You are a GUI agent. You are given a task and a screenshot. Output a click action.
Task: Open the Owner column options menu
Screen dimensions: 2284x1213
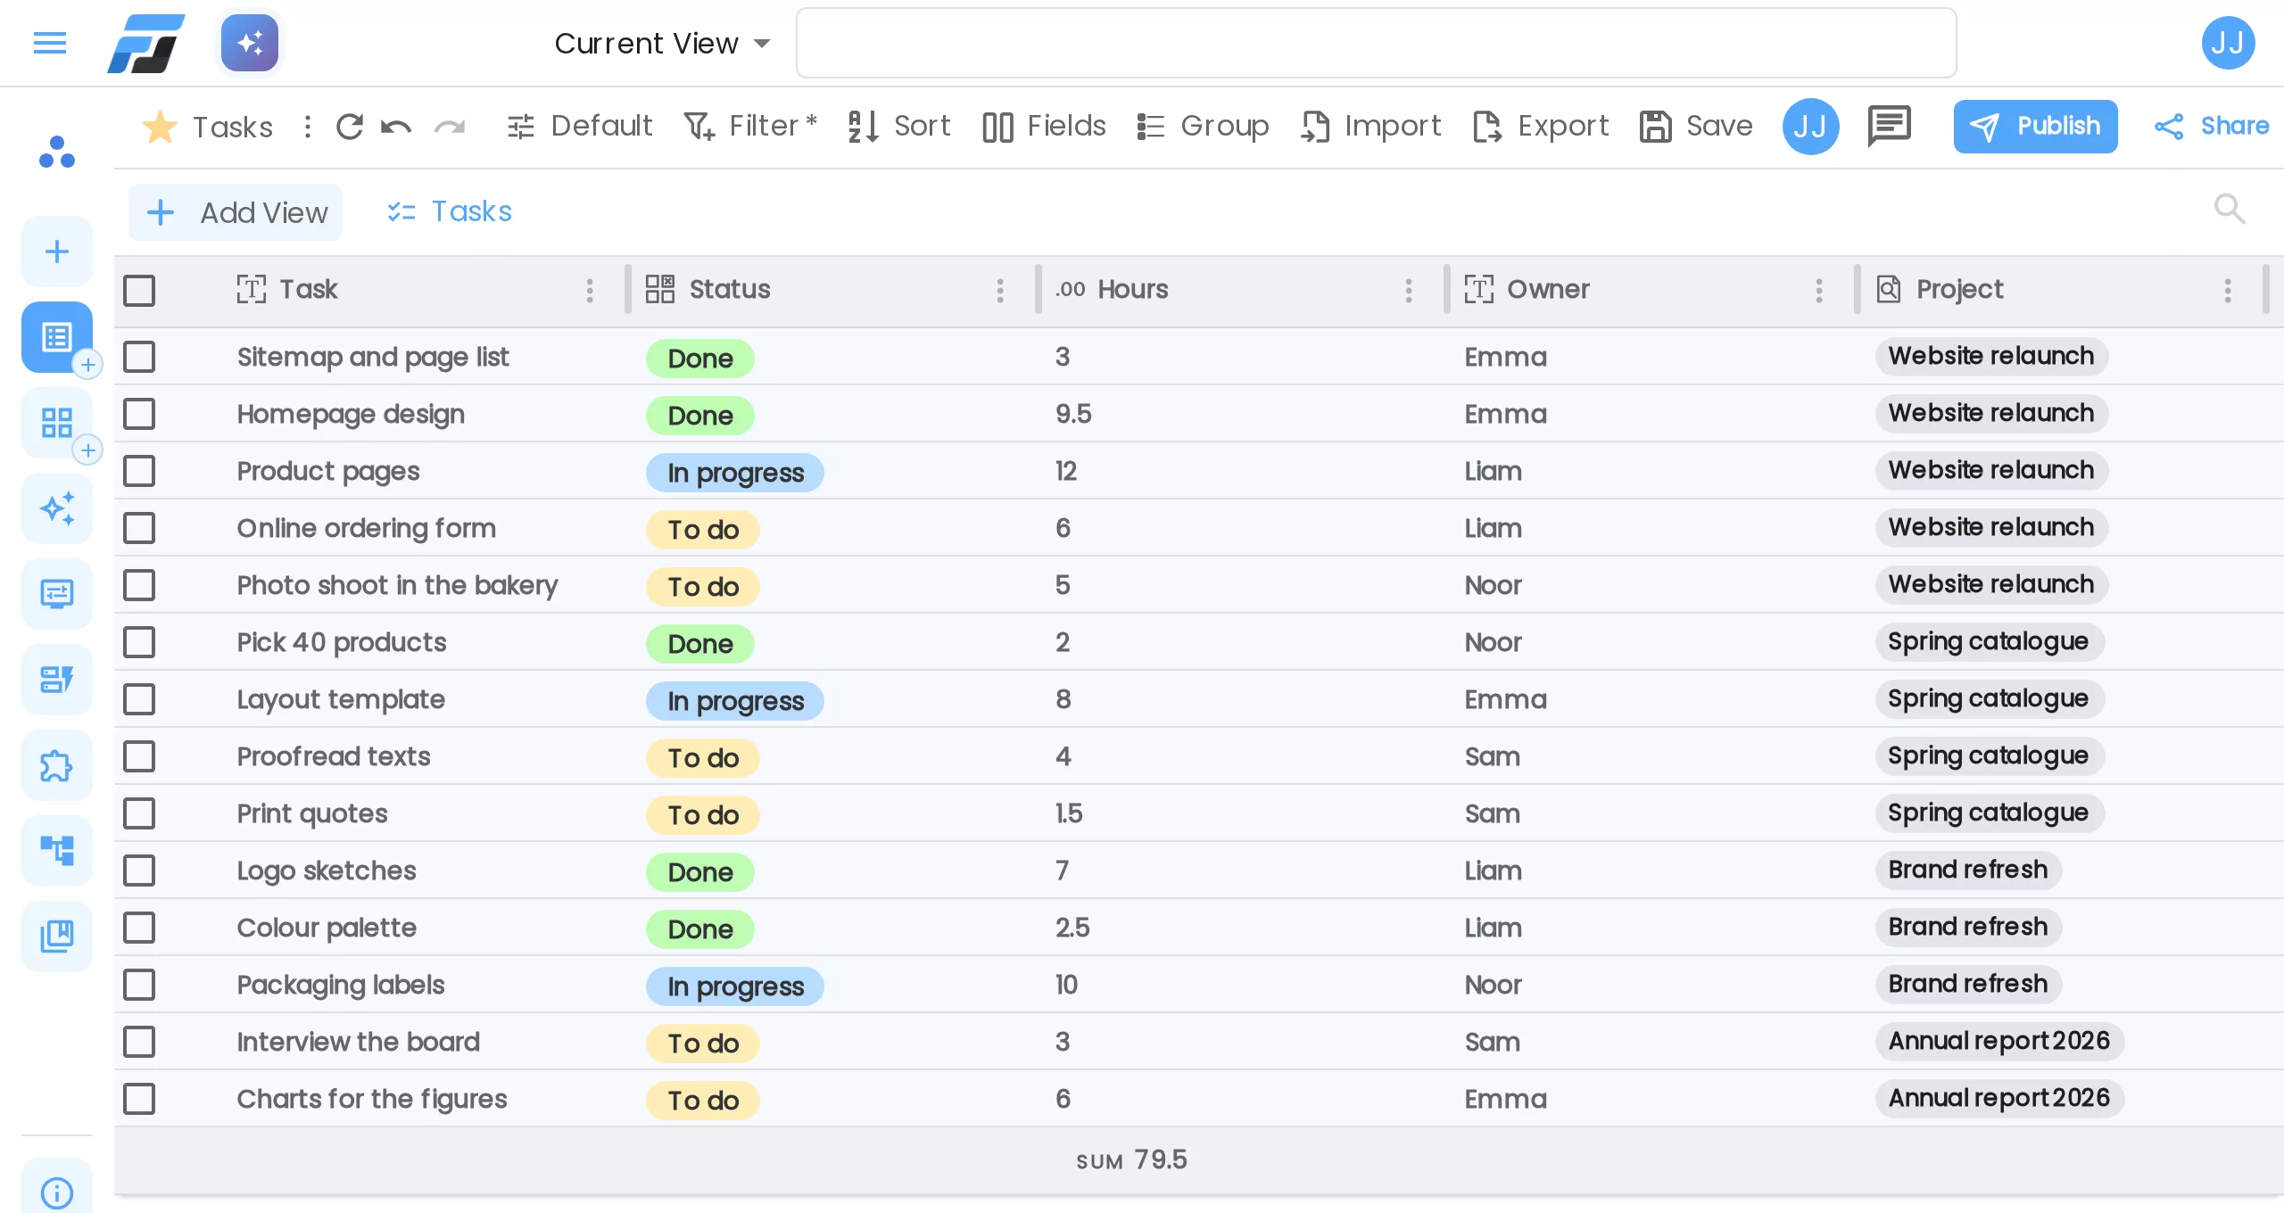[1819, 290]
